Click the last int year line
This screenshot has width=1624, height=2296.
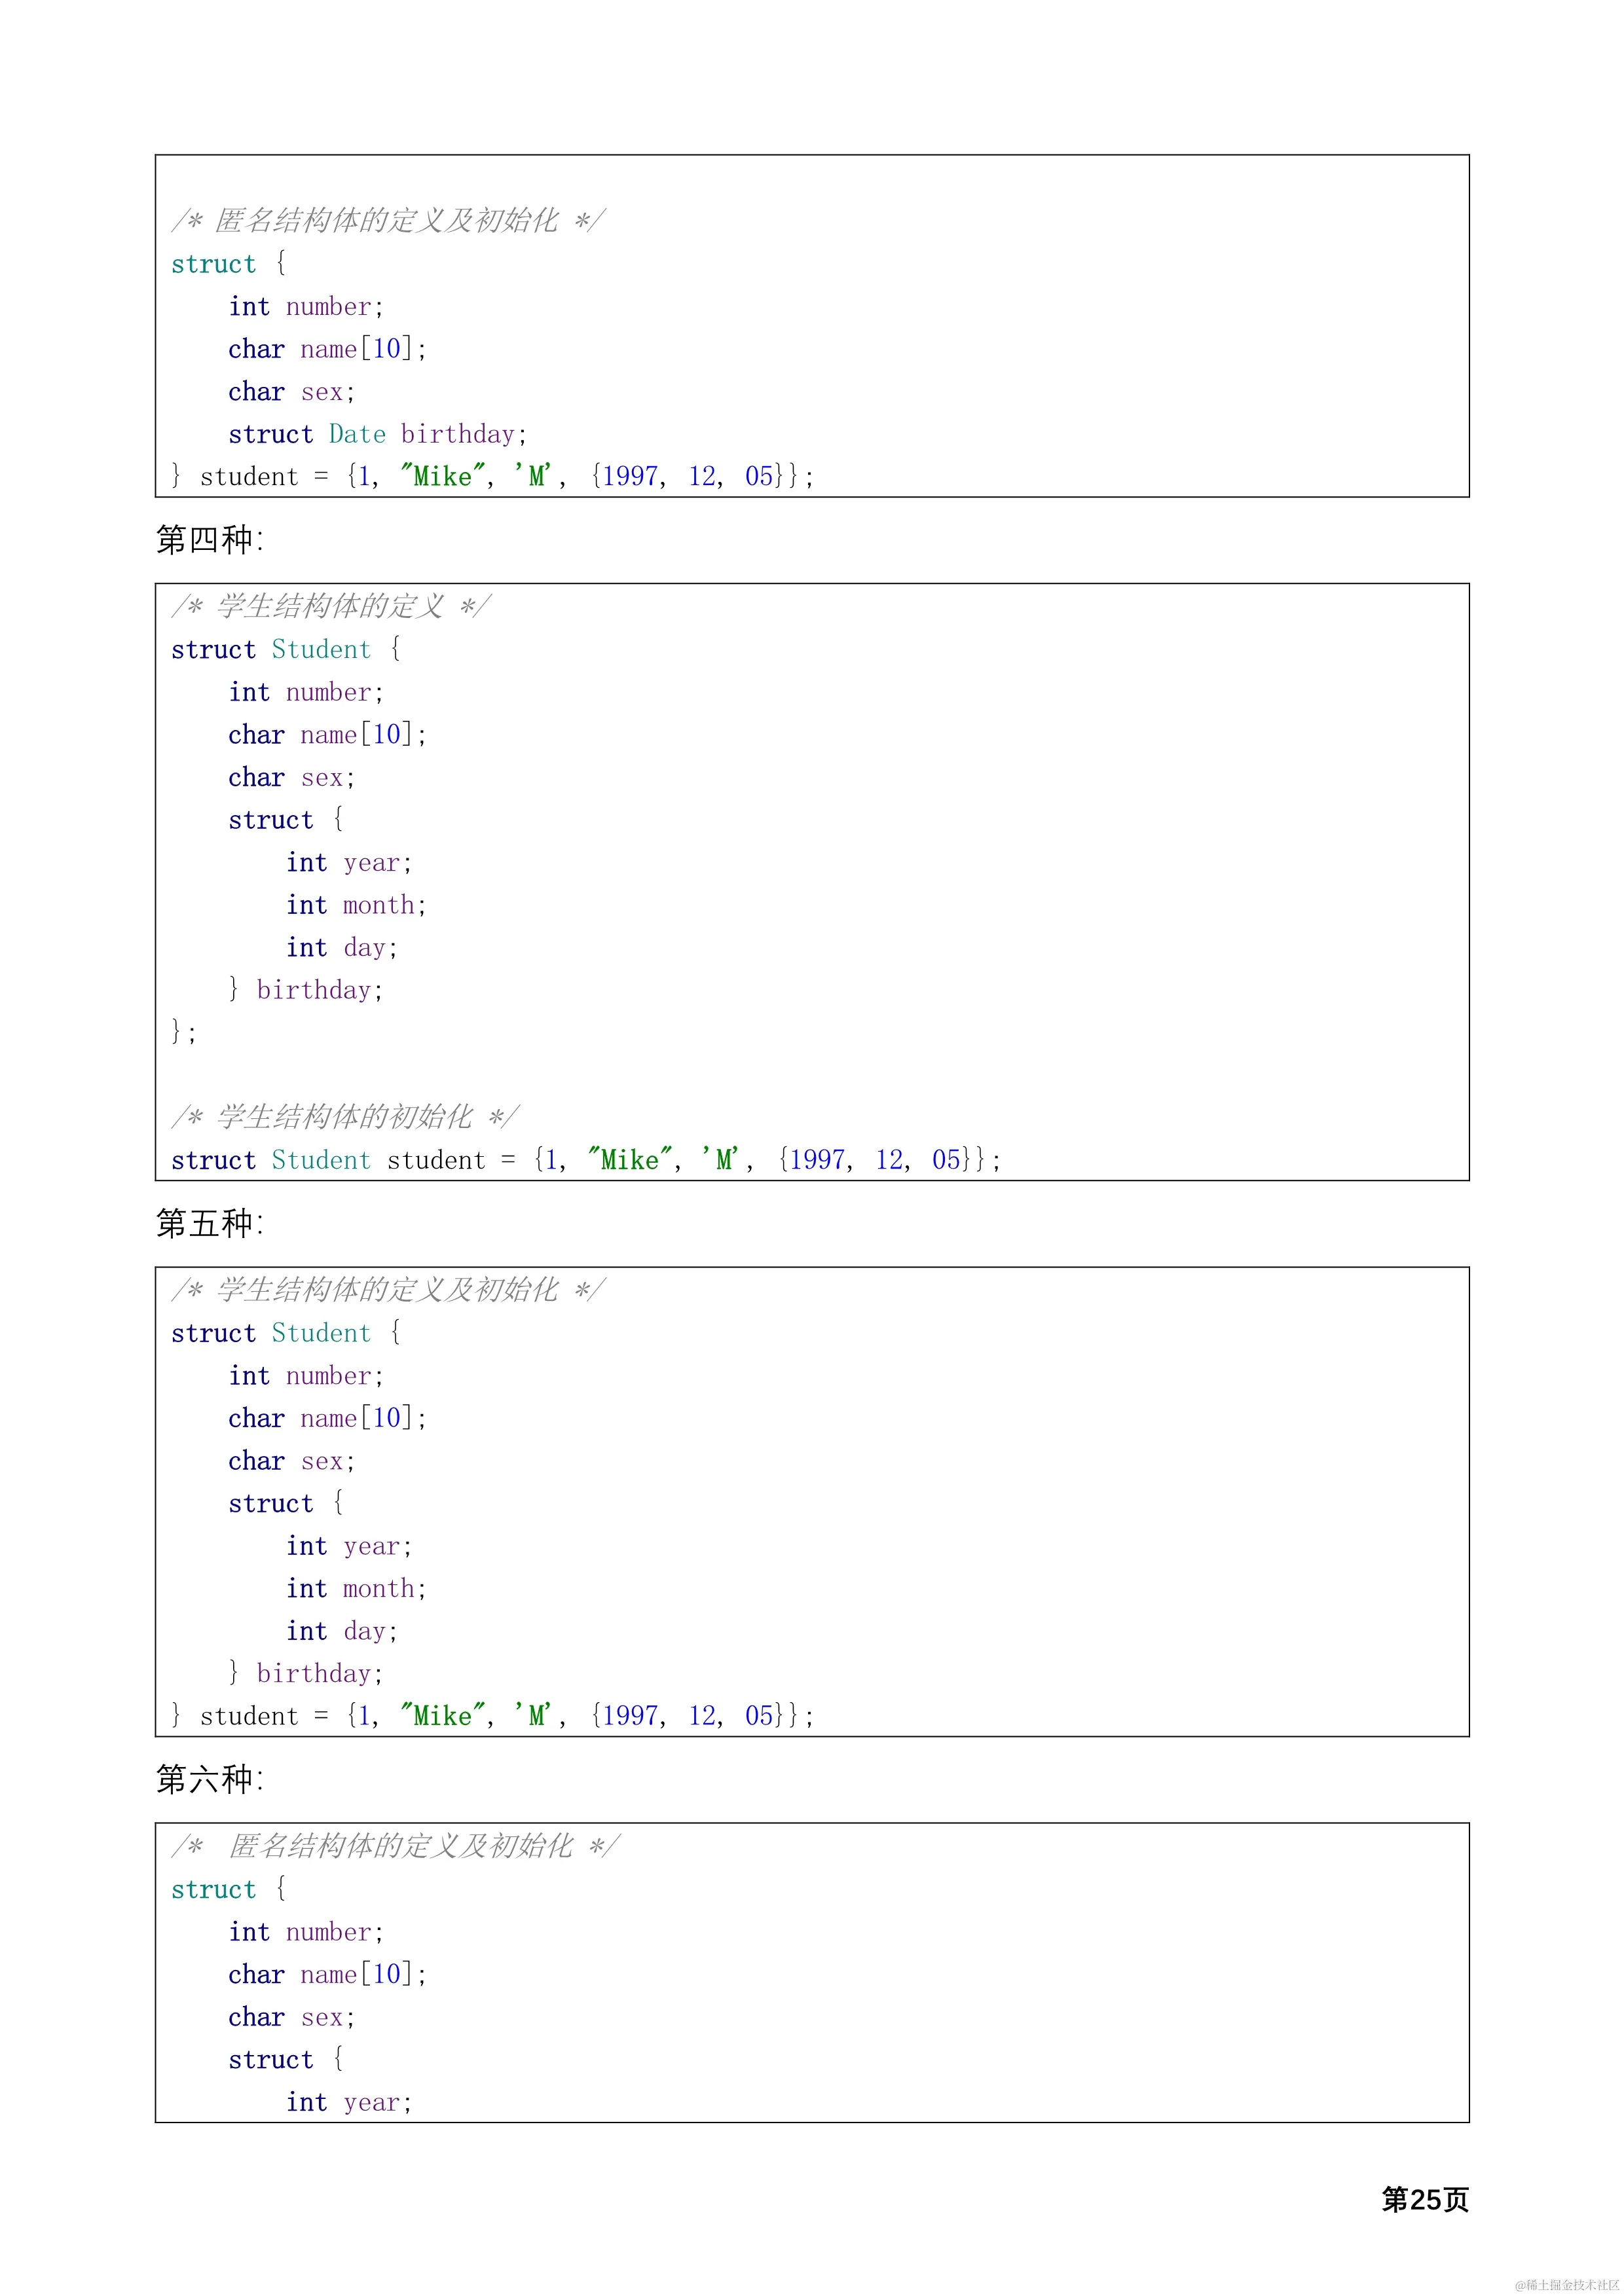coord(348,2102)
